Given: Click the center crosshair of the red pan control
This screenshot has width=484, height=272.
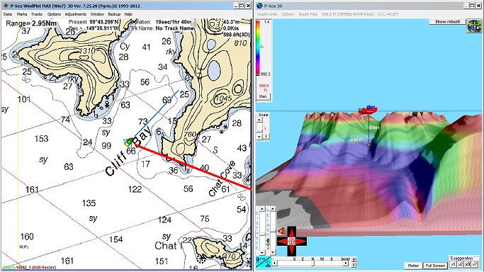Looking at the screenshot, I should pos(292,241).
